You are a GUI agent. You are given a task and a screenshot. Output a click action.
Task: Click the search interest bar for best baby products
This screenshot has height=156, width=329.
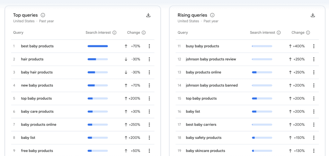coord(98,46)
